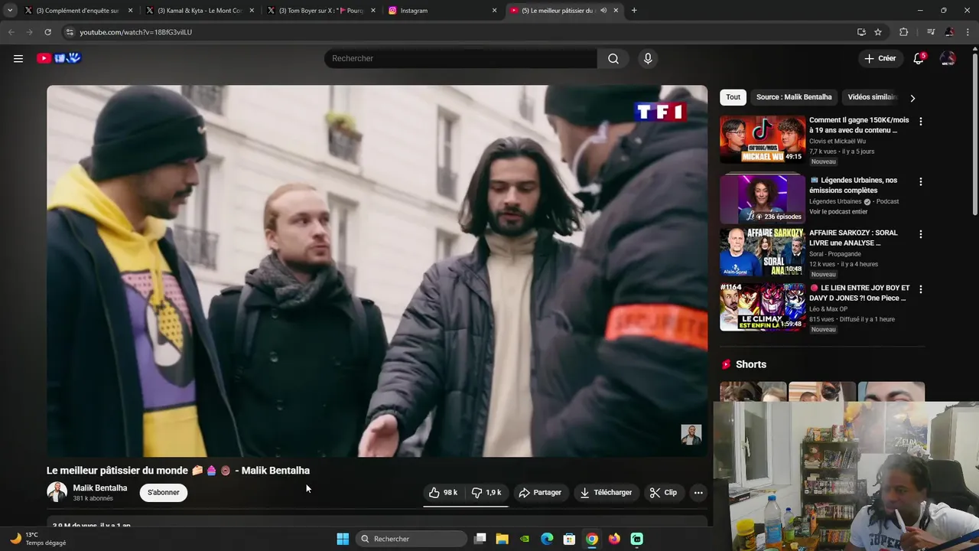
Task: Open Malik Bentalha channel name link
Action: [100, 488]
